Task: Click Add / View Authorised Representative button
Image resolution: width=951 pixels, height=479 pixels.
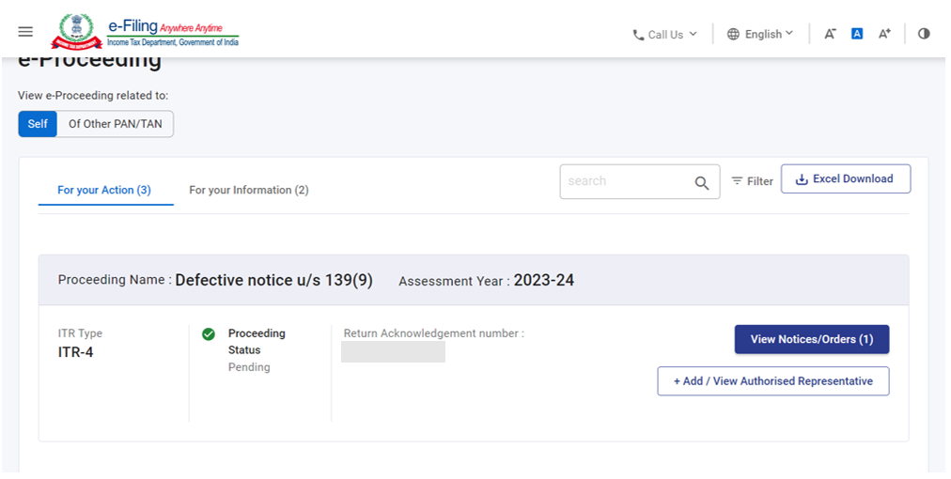Action: 772,381
